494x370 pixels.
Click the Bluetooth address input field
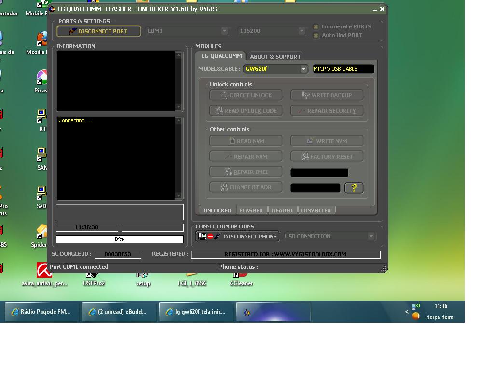(316, 188)
